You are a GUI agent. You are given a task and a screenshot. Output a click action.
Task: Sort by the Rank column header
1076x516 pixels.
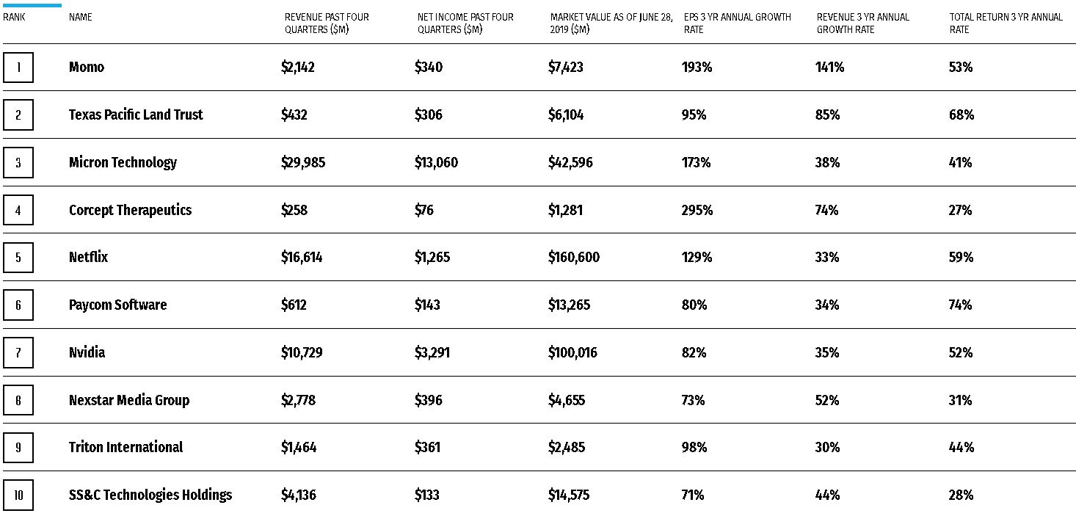[14, 17]
